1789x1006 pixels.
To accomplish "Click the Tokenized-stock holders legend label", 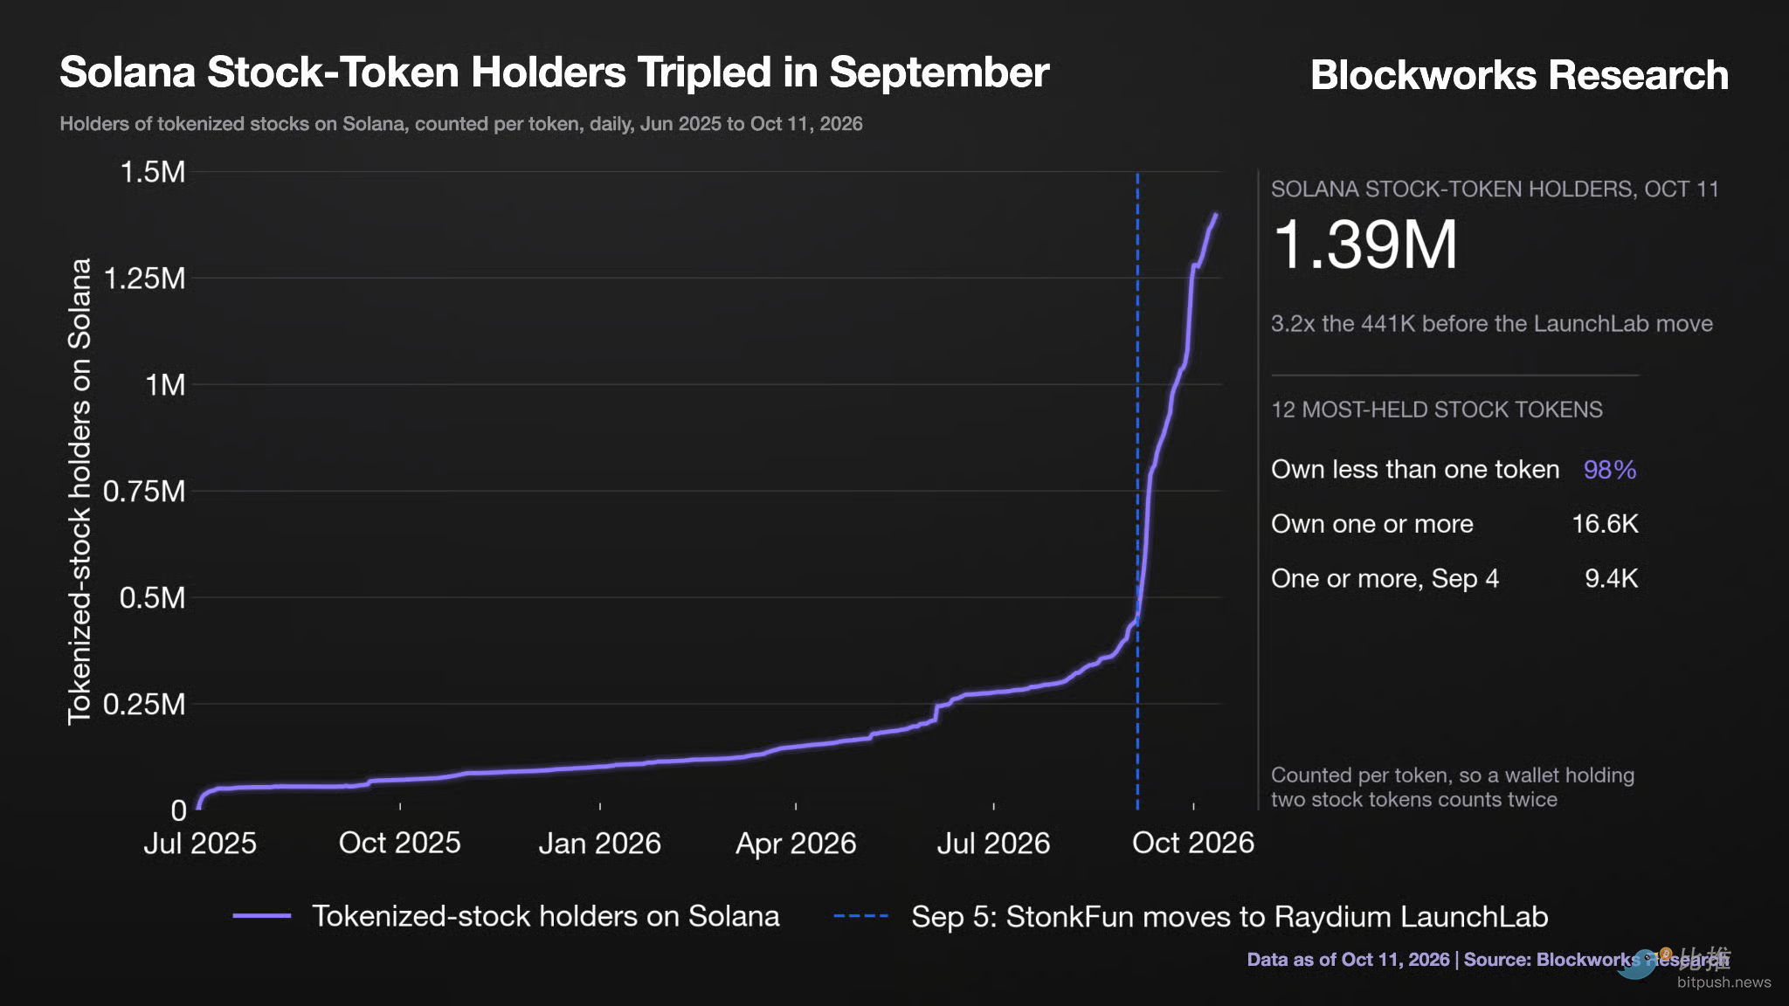I will point(546,916).
